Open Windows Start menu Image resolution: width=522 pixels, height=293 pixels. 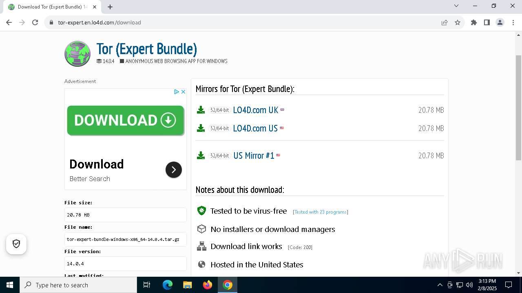pyautogui.click(x=10, y=285)
